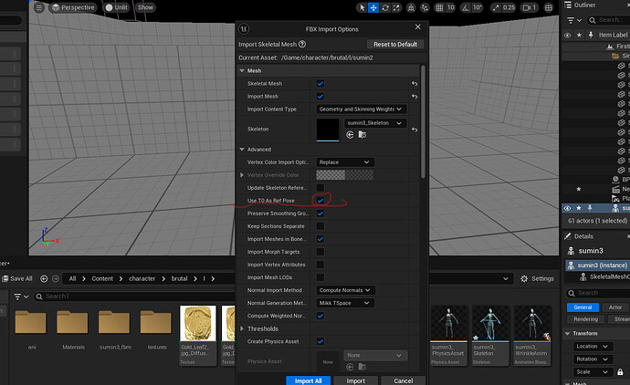Toggle Preserve Smoothing Groups checkbox
The image size is (630, 385).
[320, 213]
